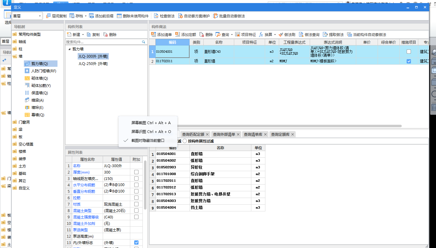The height and width of the screenshot is (248, 436).
Task: Tick 措施项目 checkbox for row 010504001
Action: click(x=409, y=52)
